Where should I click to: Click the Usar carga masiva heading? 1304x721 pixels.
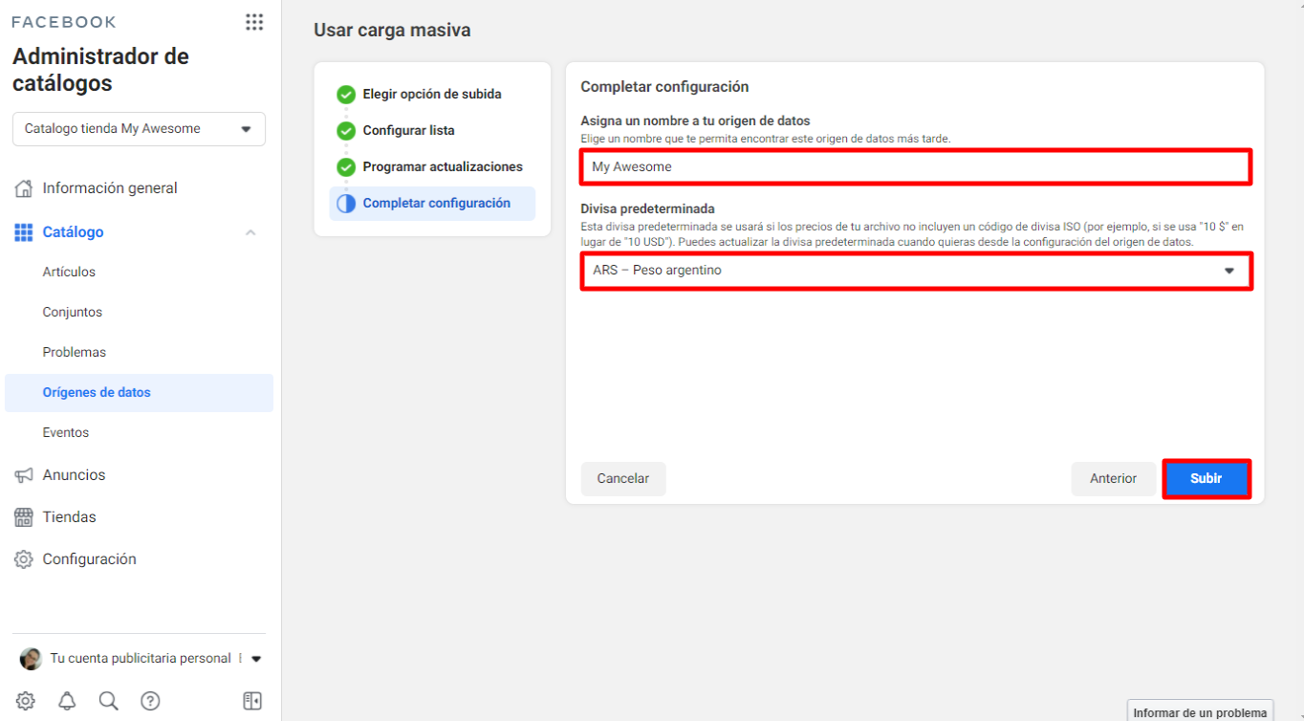(x=392, y=31)
